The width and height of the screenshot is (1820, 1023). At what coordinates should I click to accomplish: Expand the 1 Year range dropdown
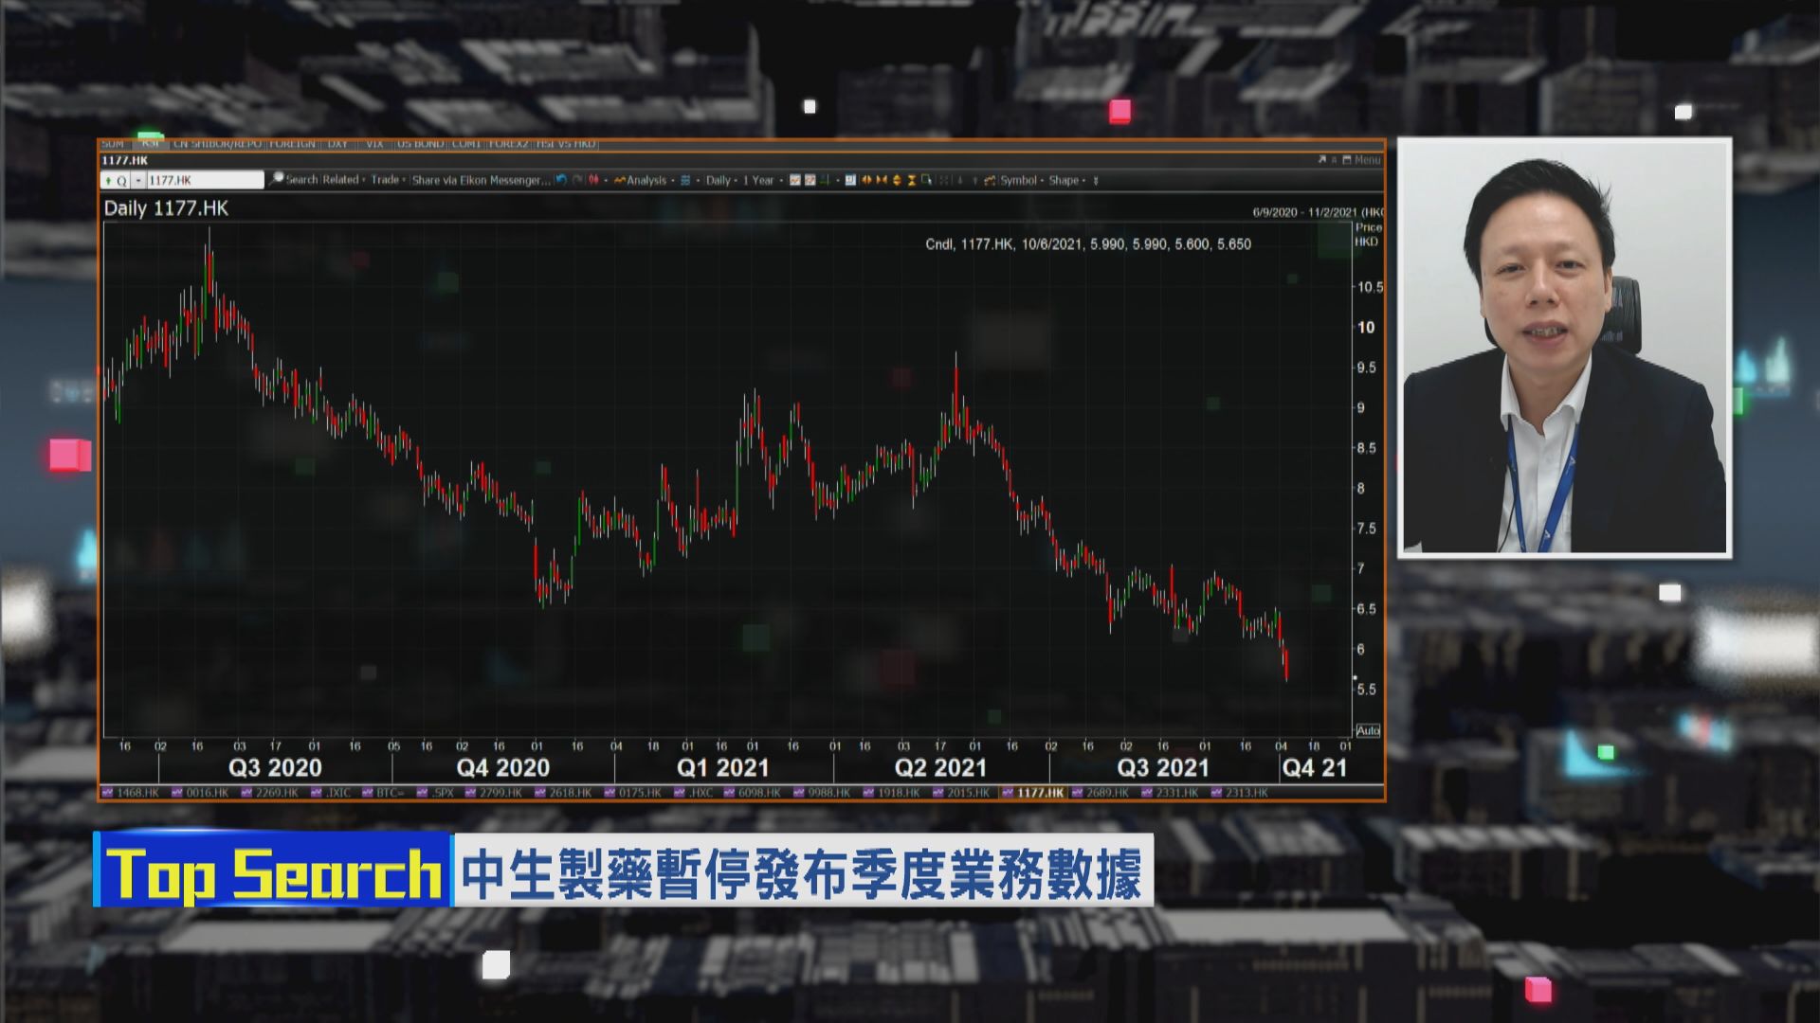tap(757, 180)
